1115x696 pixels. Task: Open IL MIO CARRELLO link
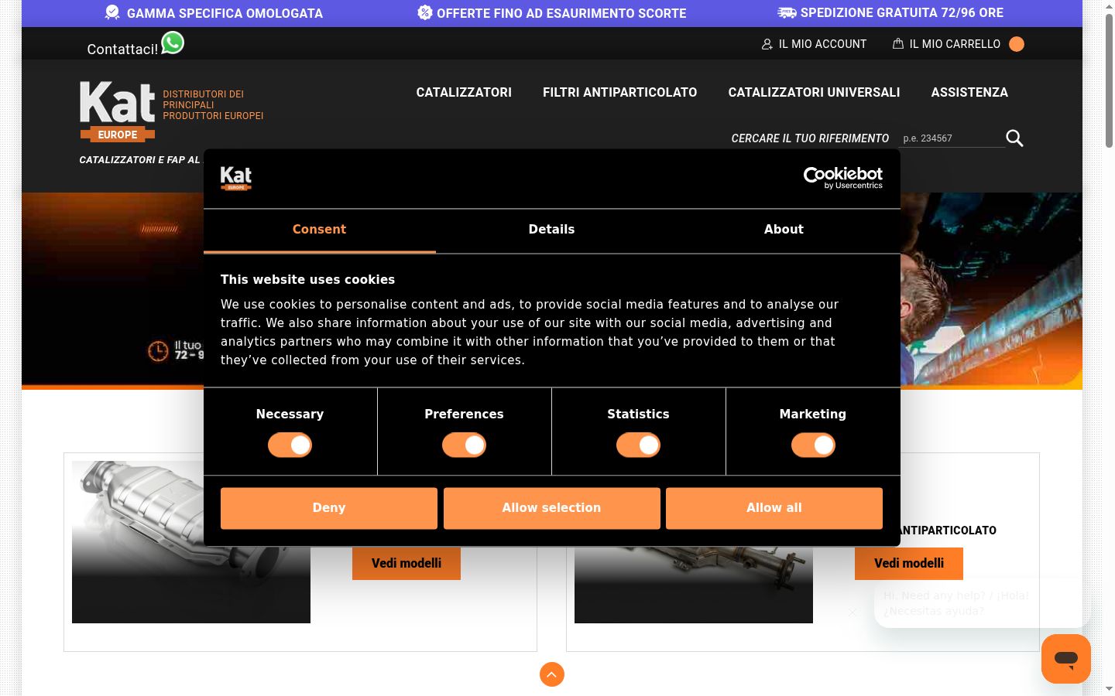click(955, 44)
